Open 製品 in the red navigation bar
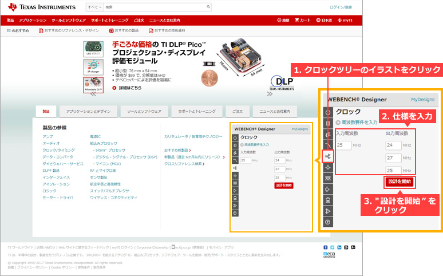This screenshot has width=443, height=276. [x=10, y=20]
